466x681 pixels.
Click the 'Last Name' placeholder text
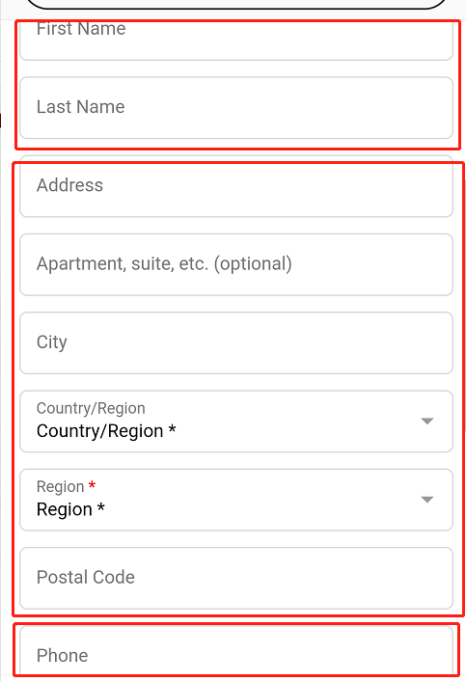click(x=81, y=107)
